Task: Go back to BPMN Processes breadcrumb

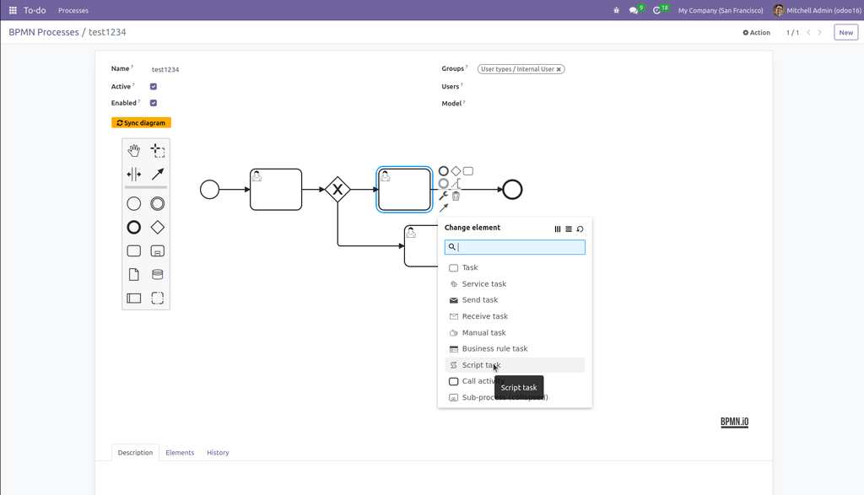Action: 44,32
